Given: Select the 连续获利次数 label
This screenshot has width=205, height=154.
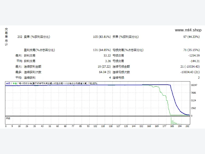Looking at the screenshot, I should [33, 72].
